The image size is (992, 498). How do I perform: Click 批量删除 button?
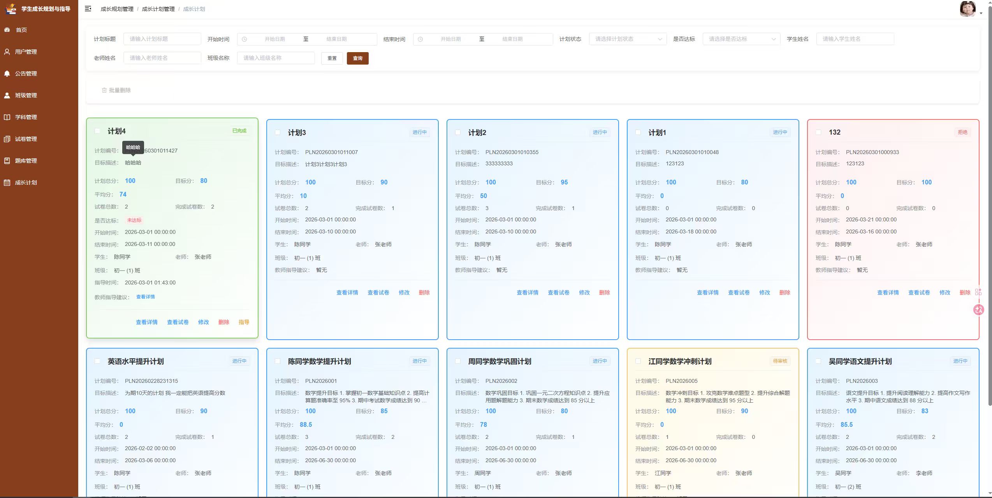(116, 90)
